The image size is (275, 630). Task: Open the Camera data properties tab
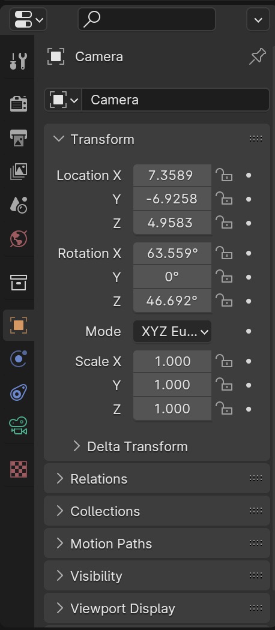point(18,426)
